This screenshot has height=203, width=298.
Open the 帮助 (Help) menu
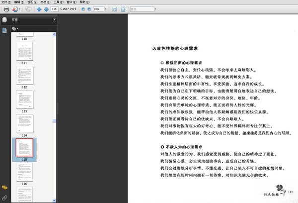[84, 2]
